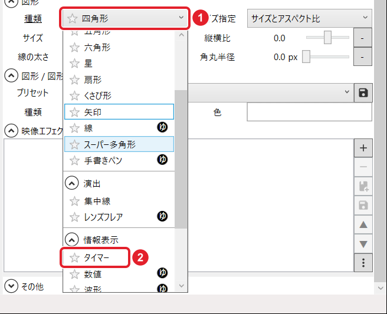The height and width of the screenshot is (314, 387).
Task: Toggle favorite star for 数値
Action: pyautogui.click(x=74, y=274)
